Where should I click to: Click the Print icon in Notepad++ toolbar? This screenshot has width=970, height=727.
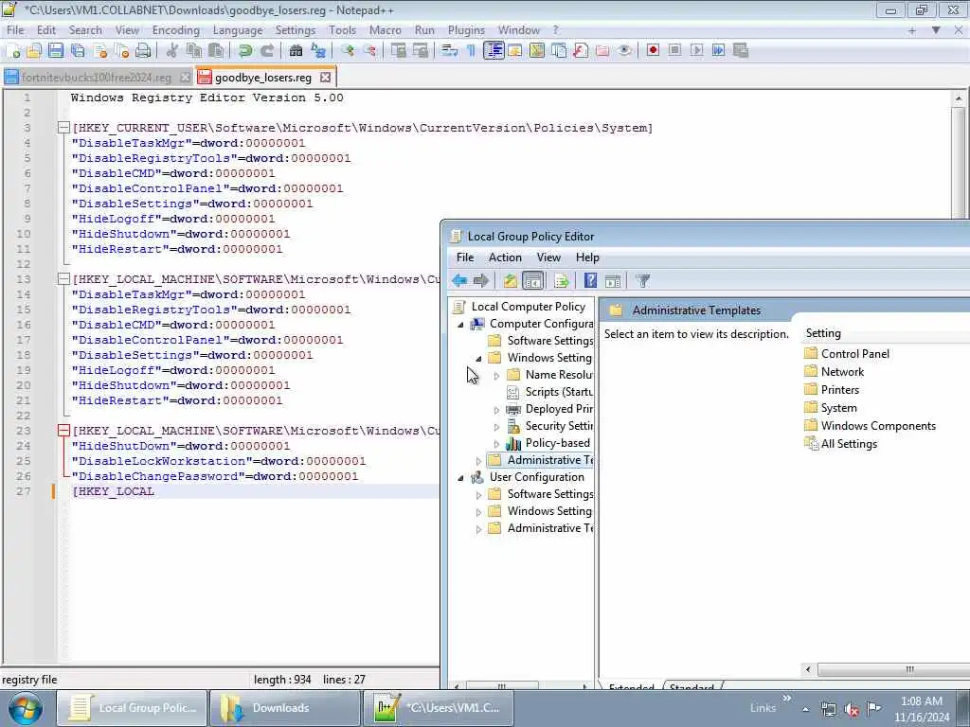tap(144, 51)
